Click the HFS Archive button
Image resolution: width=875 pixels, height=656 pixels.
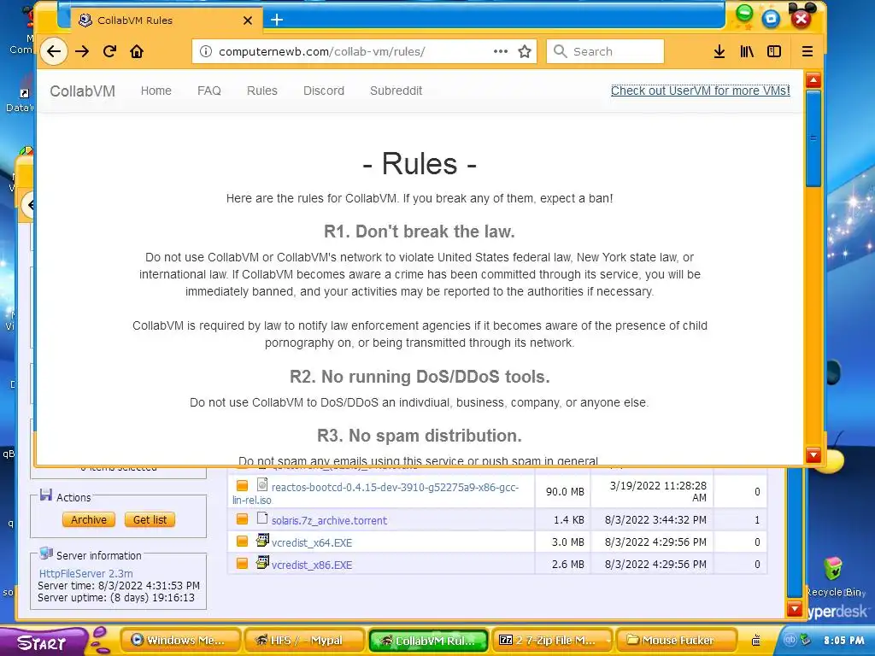89,519
